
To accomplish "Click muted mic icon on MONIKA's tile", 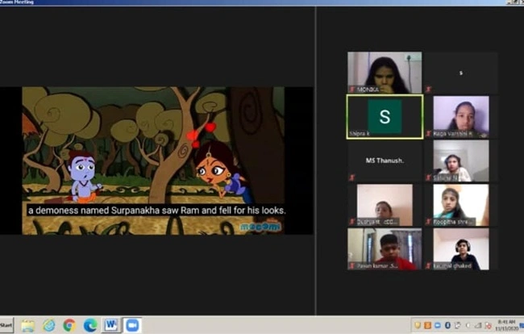I will click(x=352, y=90).
